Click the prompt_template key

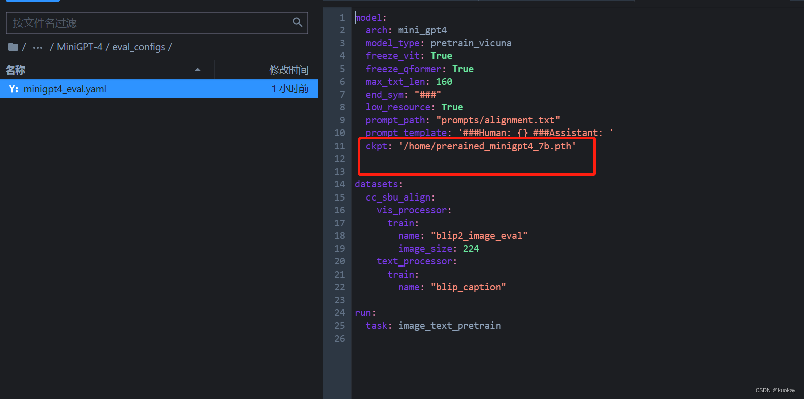(x=406, y=133)
